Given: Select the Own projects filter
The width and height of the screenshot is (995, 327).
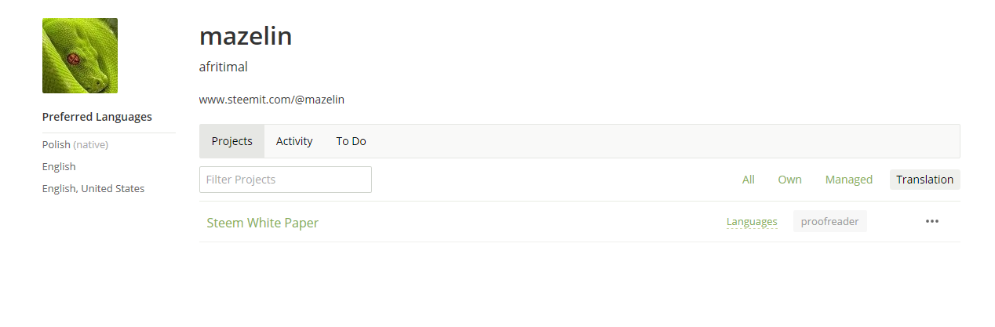Looking at the screenshot, I should pyautogui.click(x=789, y=180).
